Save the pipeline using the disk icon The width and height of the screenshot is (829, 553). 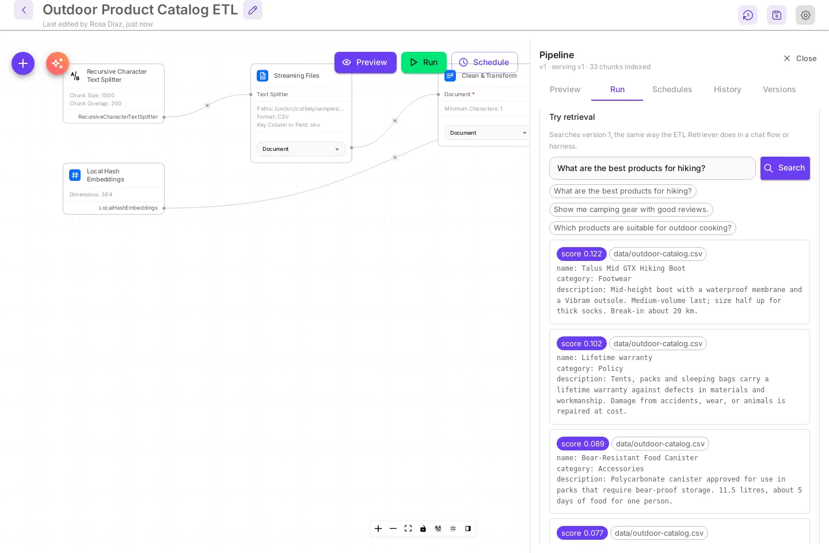pyautogui.click(x=777, y=15)
